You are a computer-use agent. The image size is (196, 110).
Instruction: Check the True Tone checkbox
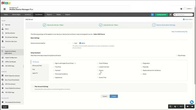coord(54,67)
